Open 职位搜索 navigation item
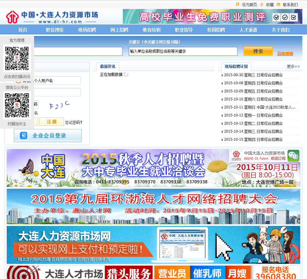This screenshot has height=279, width=307. [55, 30]
